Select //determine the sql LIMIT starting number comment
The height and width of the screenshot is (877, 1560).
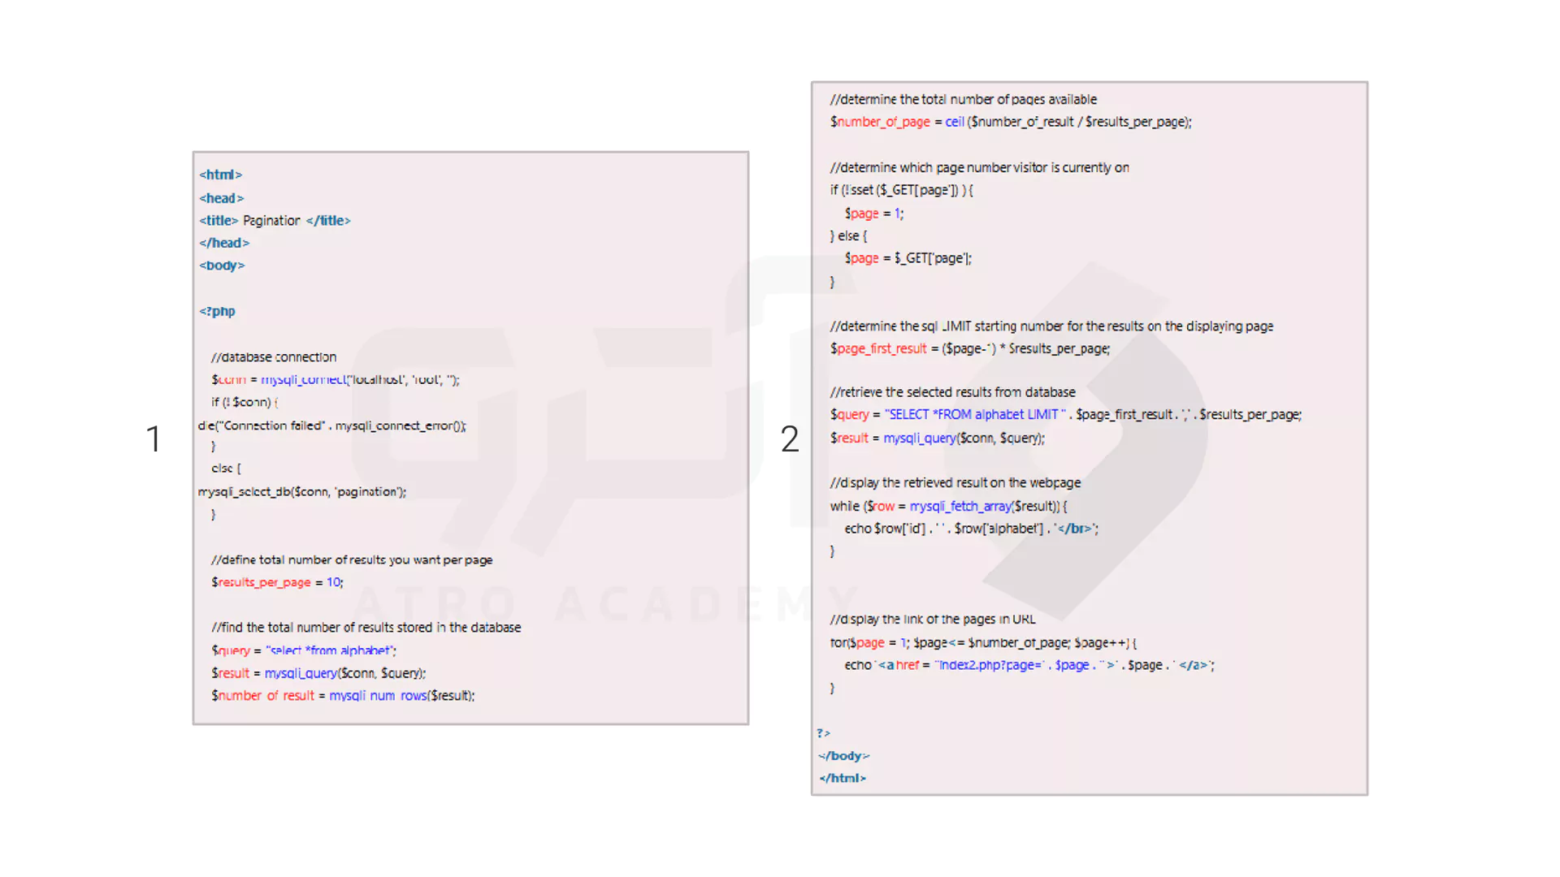point(1051,326)
